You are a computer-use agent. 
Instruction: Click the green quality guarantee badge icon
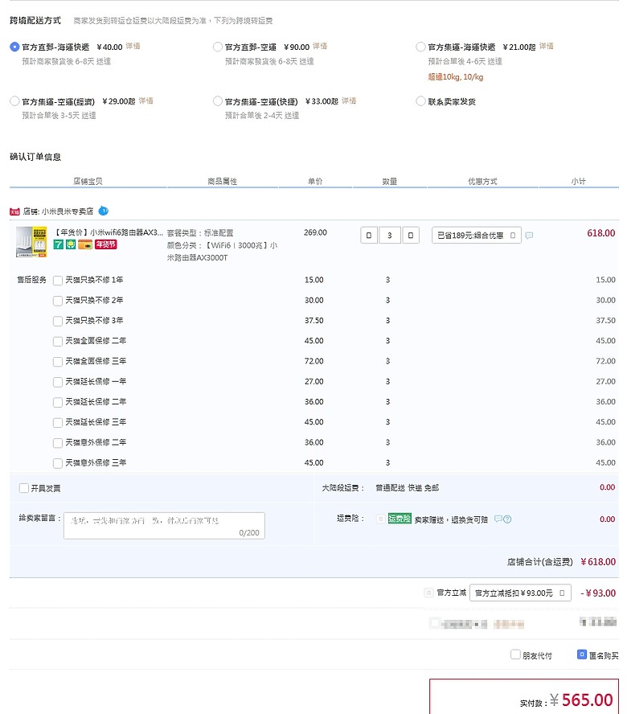pos(71,244)
